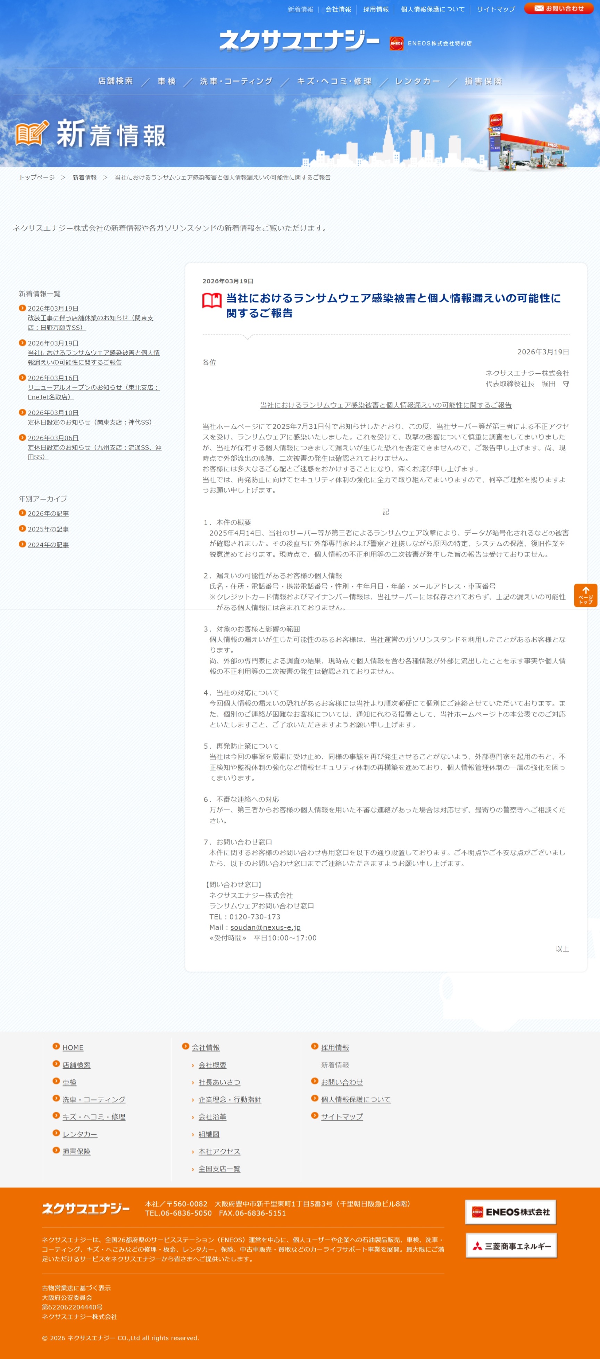This screenshot has height=1359, width=600.
Task: Click the orange page-top arrow button
Action: 585,595
